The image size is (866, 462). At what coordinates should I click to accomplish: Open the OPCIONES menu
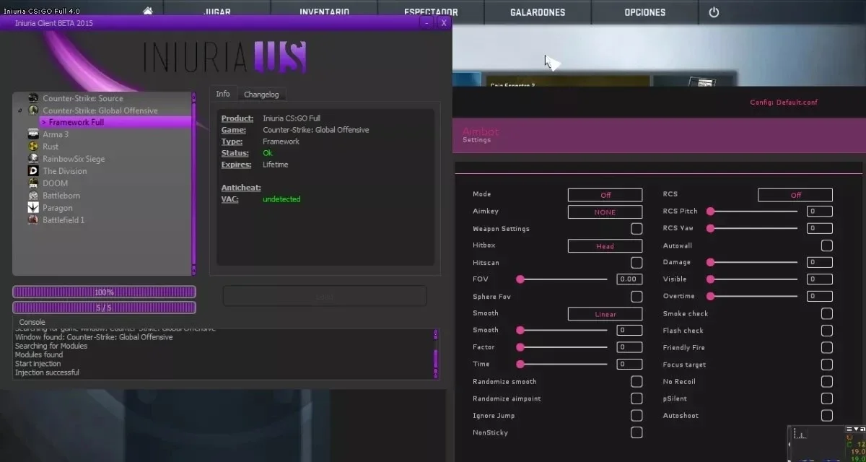tap(645, 12)
